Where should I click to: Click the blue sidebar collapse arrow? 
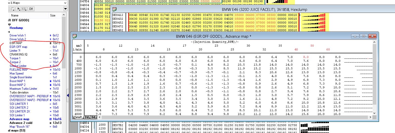pyautogui.click(x=68, y=95)
